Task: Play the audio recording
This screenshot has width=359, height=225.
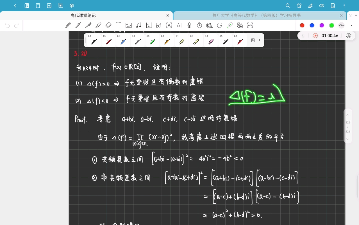Action: (315, 36)
